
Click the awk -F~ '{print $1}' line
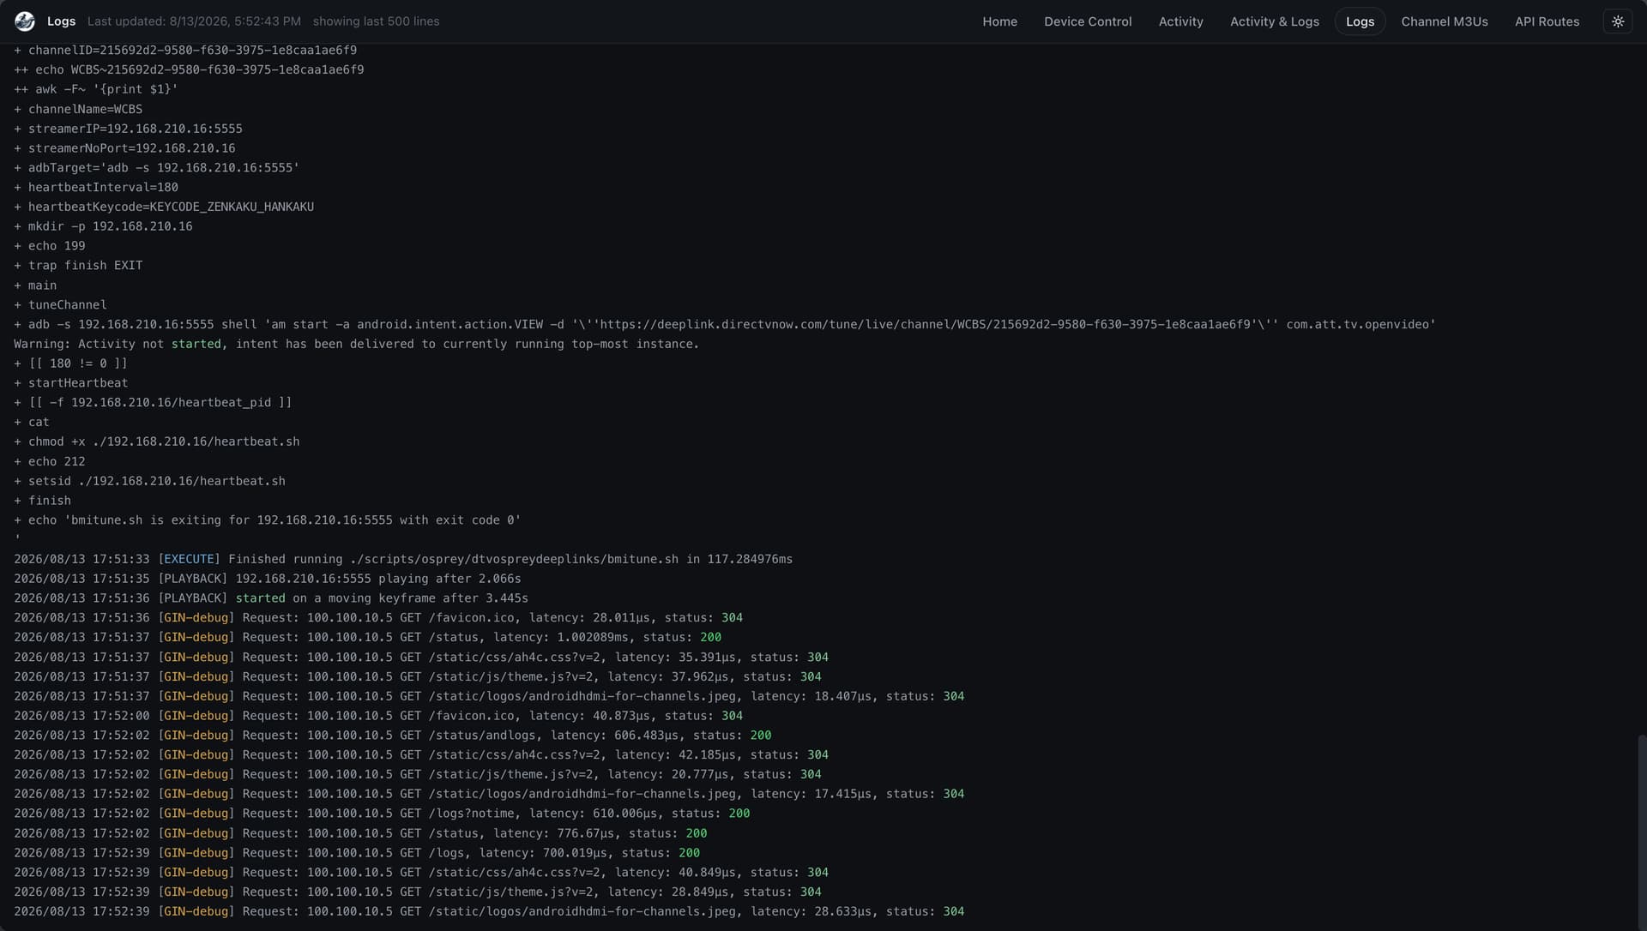[x=96, y=89]
